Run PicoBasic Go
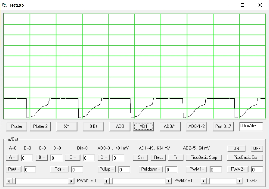 click(x=245, y=157)
